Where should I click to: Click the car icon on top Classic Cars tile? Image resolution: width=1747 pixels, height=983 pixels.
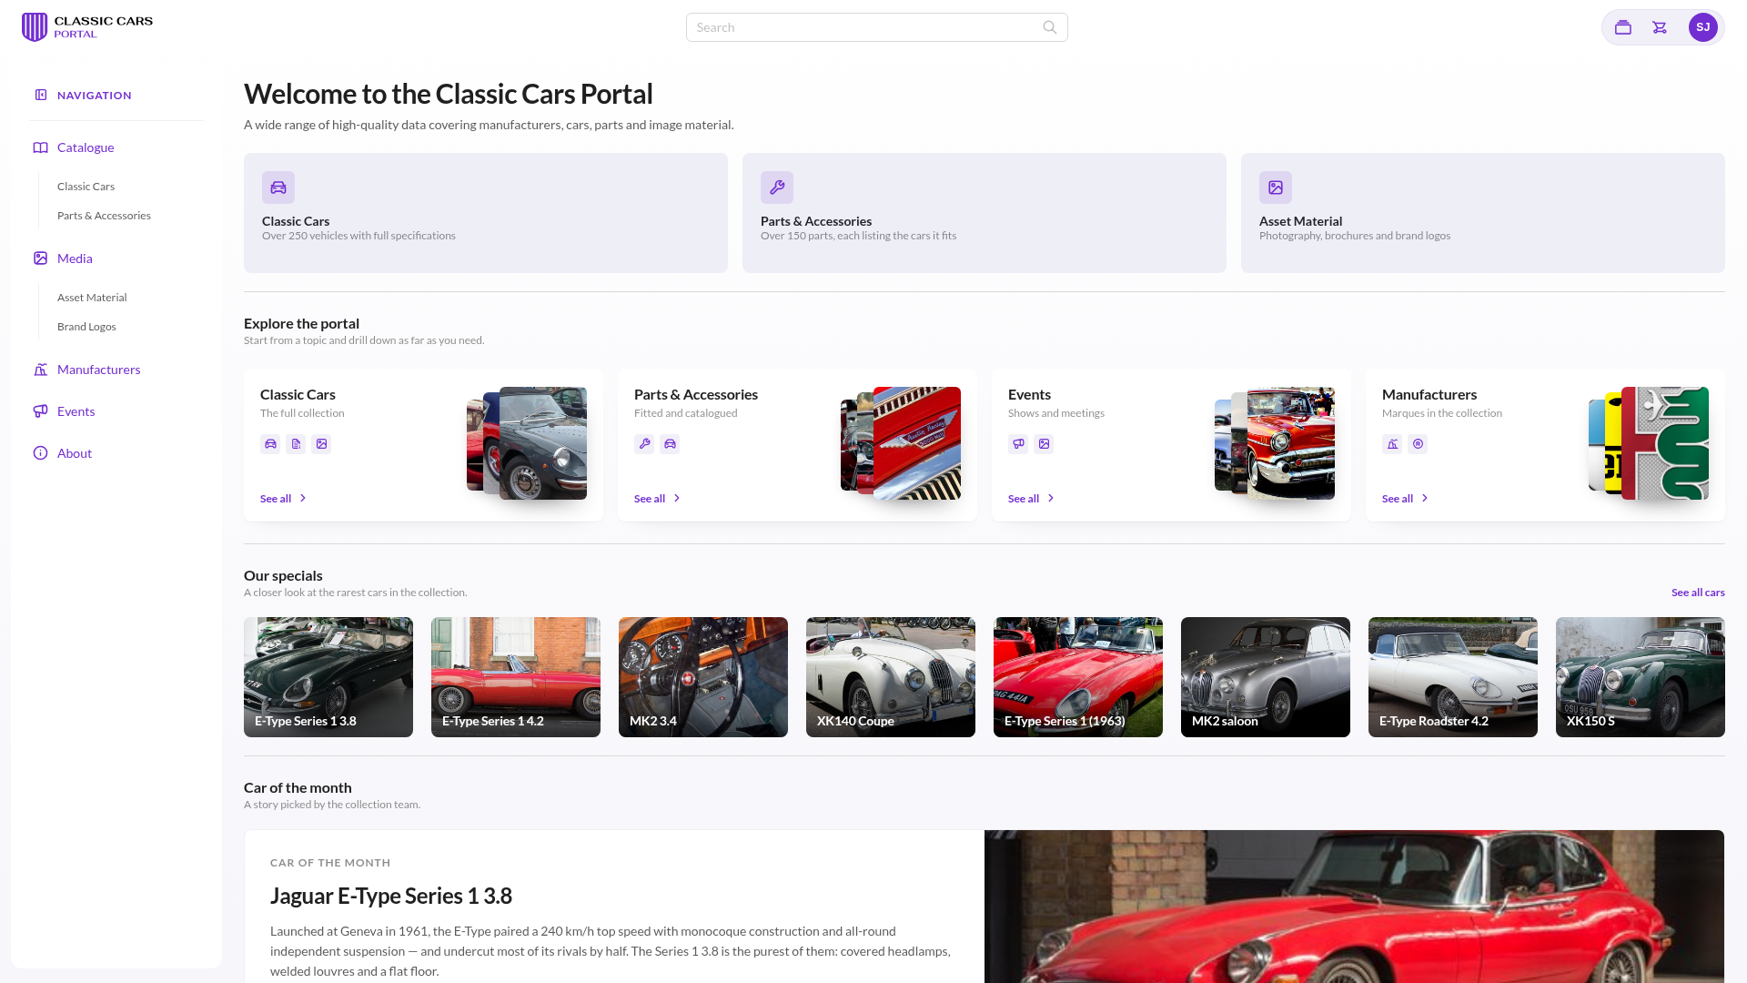(x=278, y=187)
